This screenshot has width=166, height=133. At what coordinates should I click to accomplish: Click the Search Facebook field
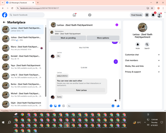(x=27, y=15)
